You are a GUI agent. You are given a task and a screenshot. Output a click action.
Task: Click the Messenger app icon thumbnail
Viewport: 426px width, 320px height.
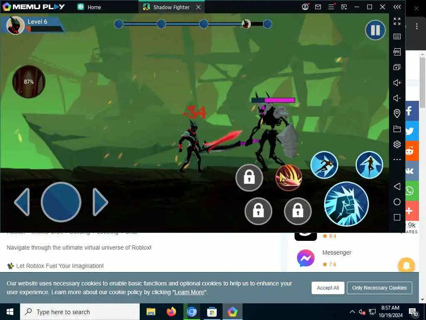click(x=306, y=258)
